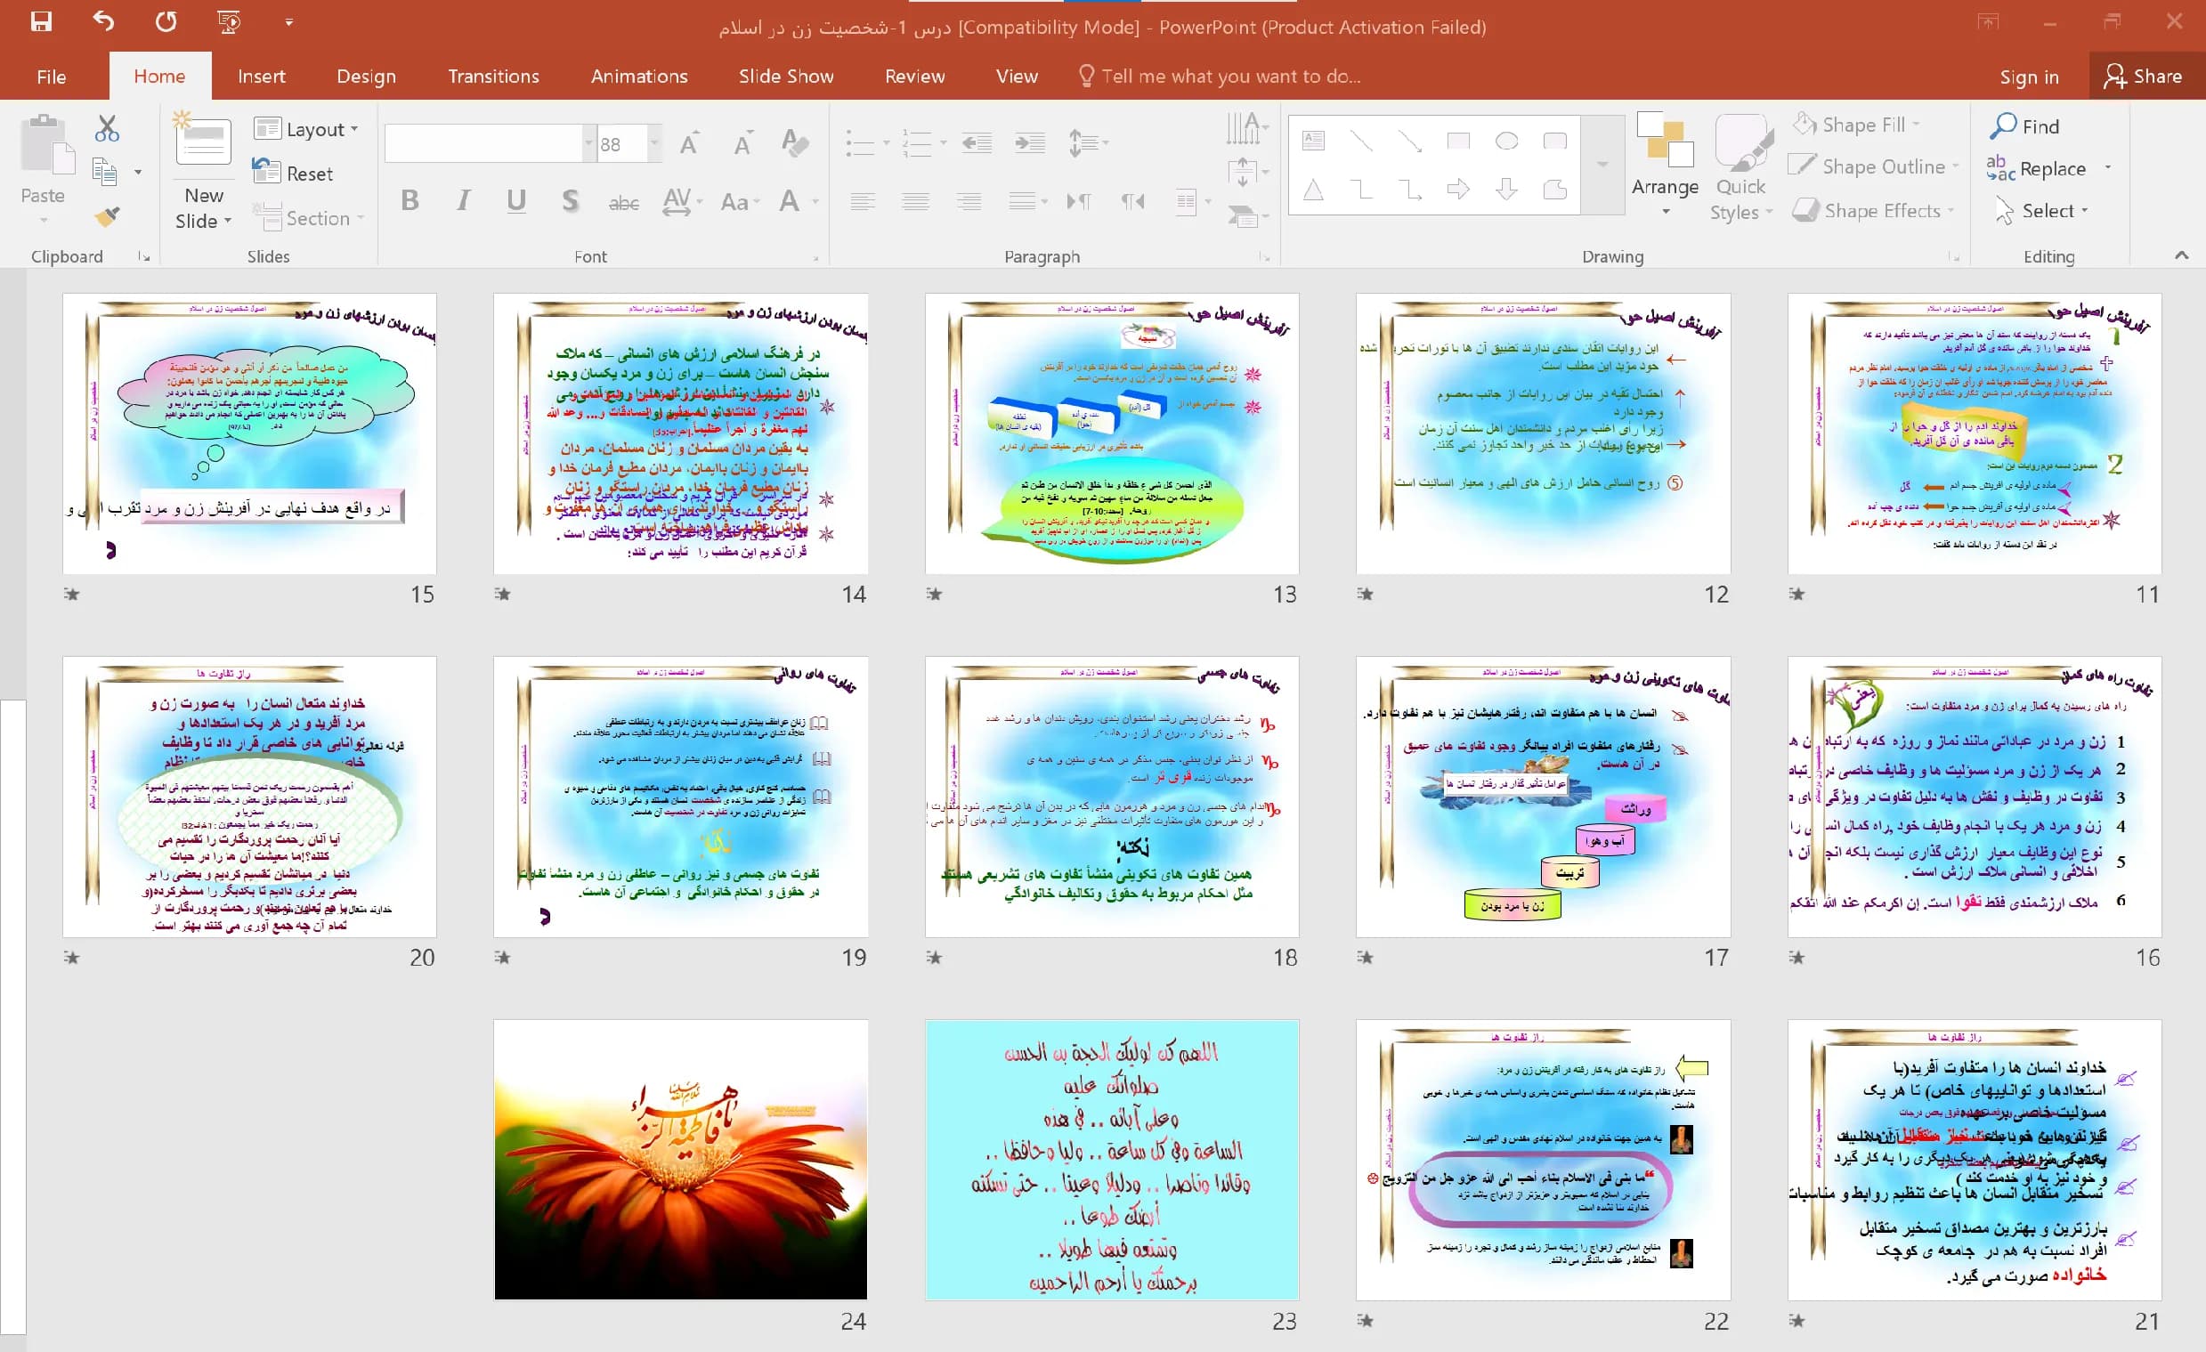Toggle Underline formatting
This screenshot has width=2206, height=1352.
point(515,200)
